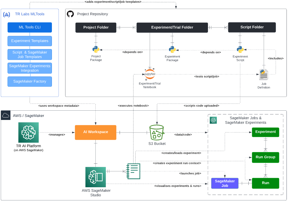The image size is (288, 201).
Task: Click the 'data/code' connector label
Action: [x=183, y=135]
